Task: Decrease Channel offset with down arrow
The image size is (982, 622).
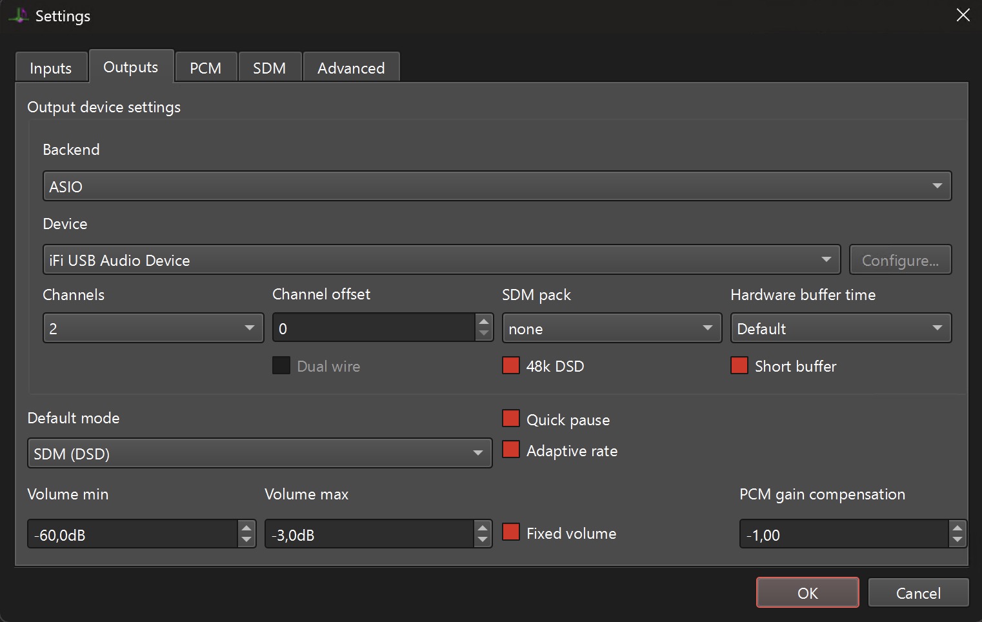Action: [x=484, y=334]
